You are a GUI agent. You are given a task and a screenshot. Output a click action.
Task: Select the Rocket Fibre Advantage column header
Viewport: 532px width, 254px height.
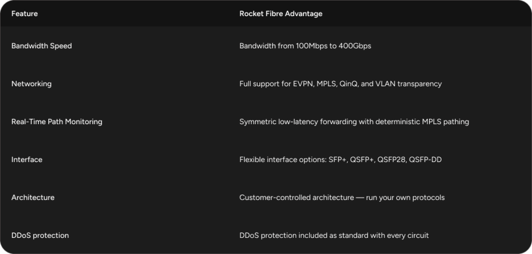click(x=281, y=14)
